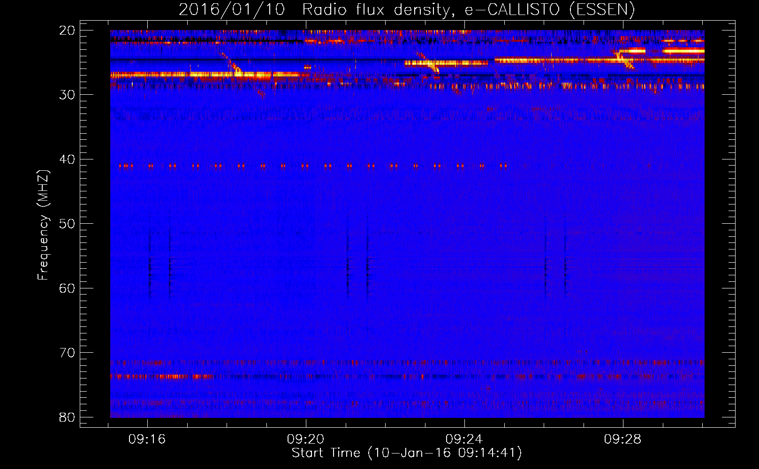
Task: Click the 30 frequency tick label
Action: [67, 95]
